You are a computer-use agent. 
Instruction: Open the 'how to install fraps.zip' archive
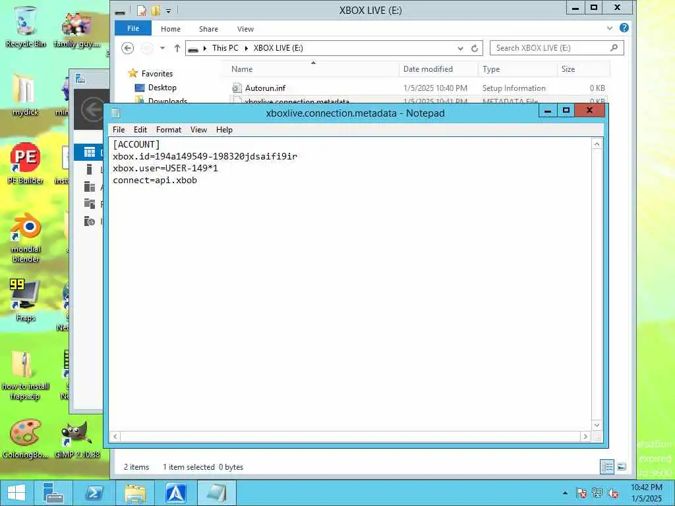pyautogui.click(x=26, y=375)
